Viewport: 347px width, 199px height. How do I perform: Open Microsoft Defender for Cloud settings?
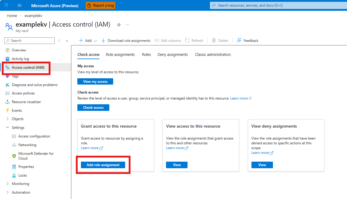coord(36,156)
